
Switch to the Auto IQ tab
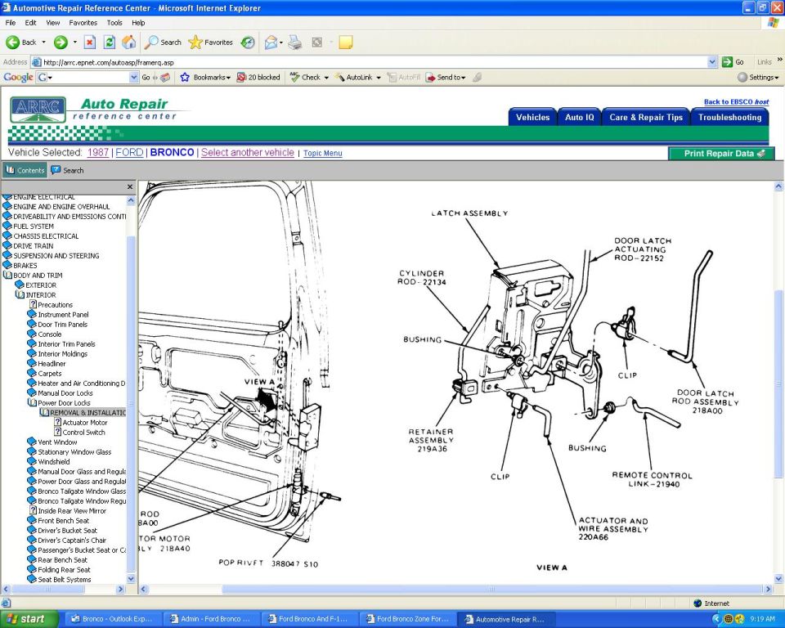click(579, 117)
